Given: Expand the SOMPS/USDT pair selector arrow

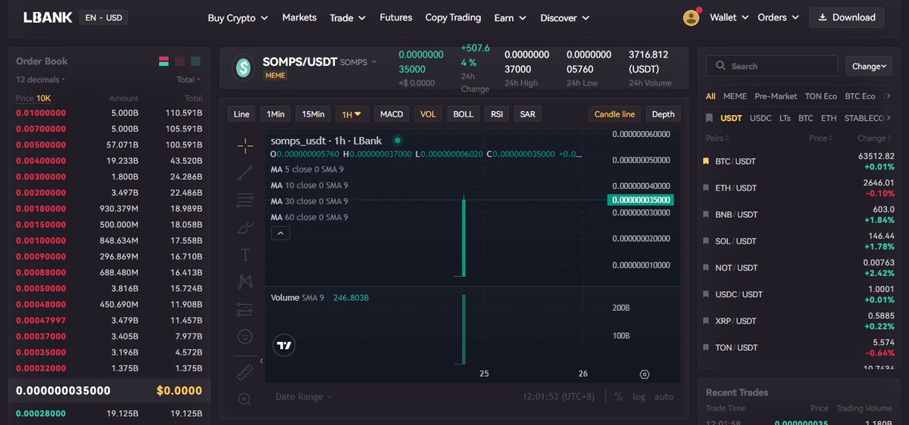Looking at the screenshot, I should click(x=374, y=62).
